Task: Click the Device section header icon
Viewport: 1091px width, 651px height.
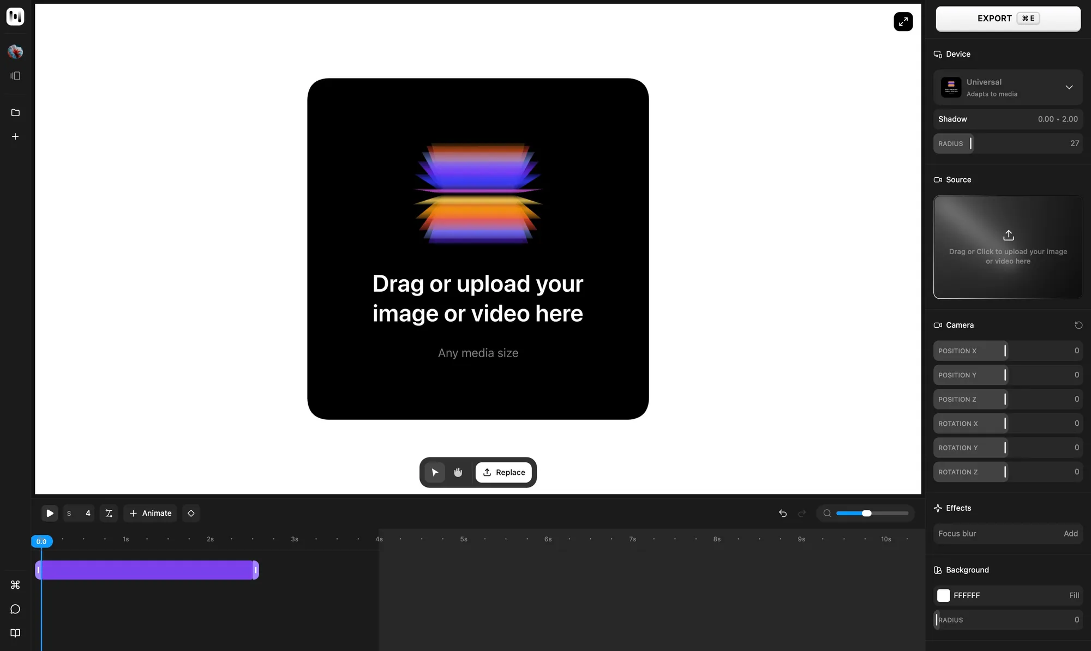Action: [x=938, y=54]
